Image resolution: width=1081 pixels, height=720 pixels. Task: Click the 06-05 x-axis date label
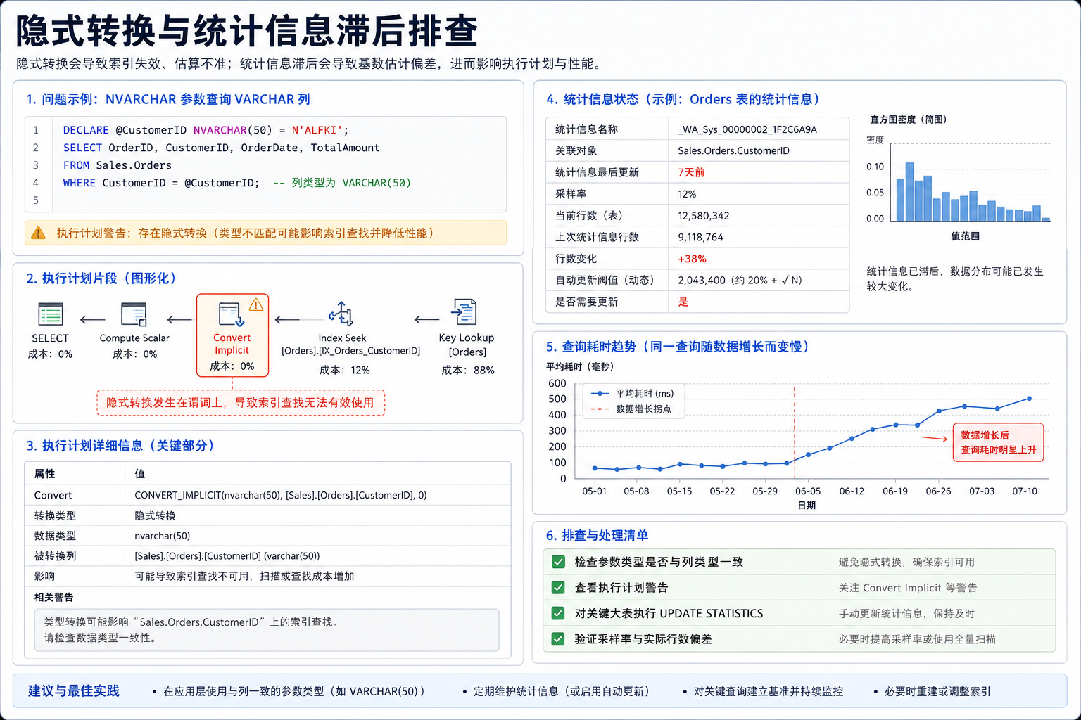pyautogui.click(x=808, y=491)
